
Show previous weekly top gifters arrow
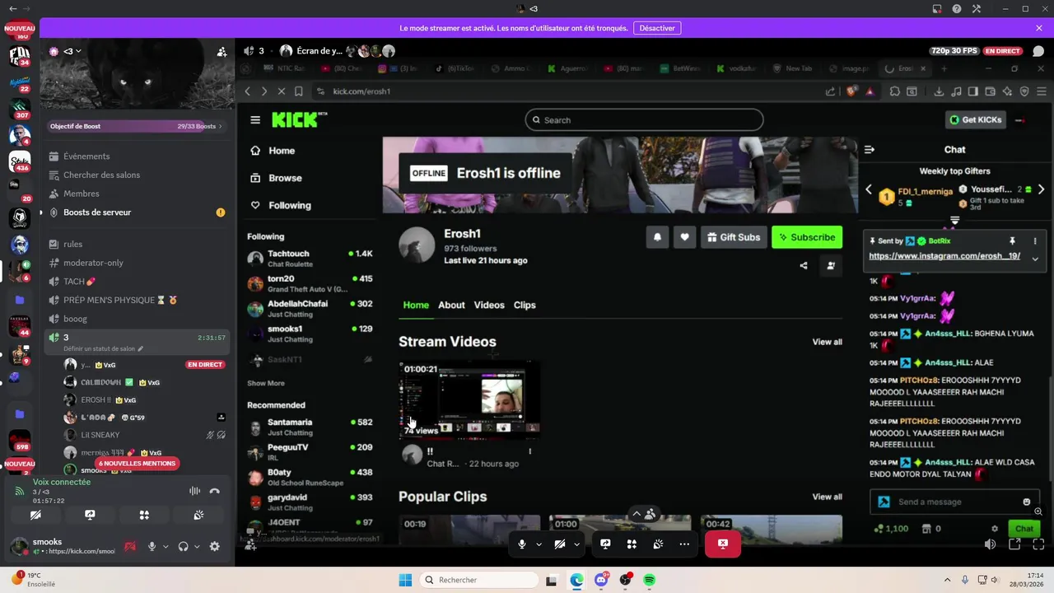coord(868,189)
